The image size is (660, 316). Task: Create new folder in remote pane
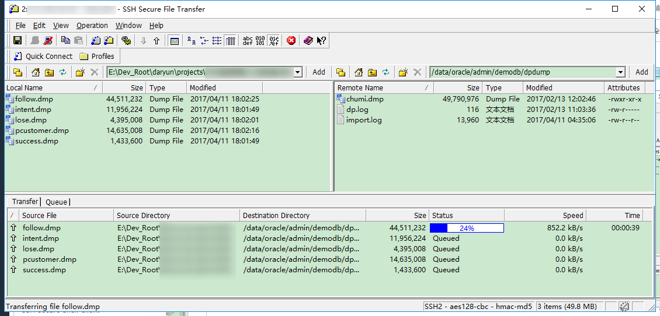click(403, 72)
